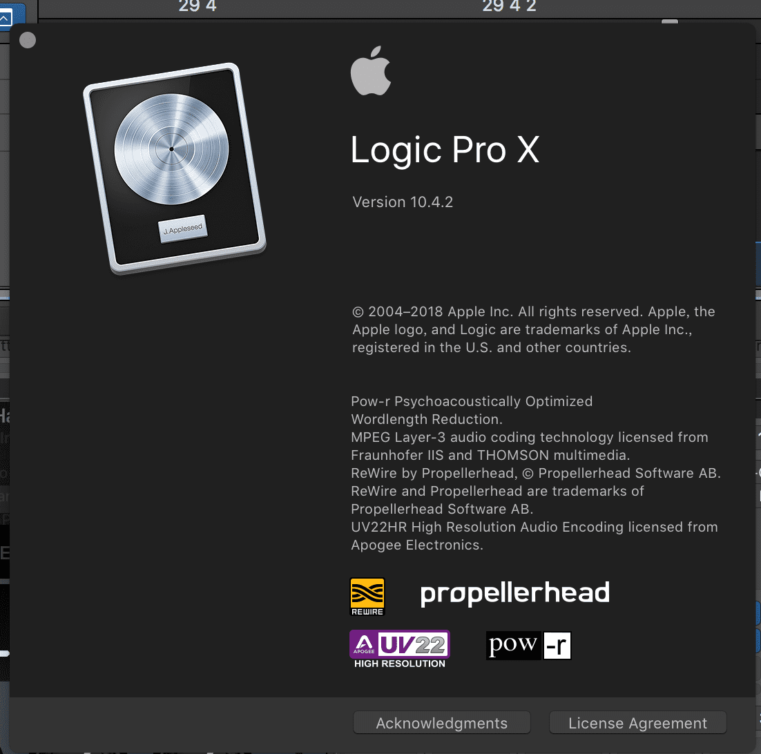
Task: Open the License Agreement
Action: coord(637,723)
